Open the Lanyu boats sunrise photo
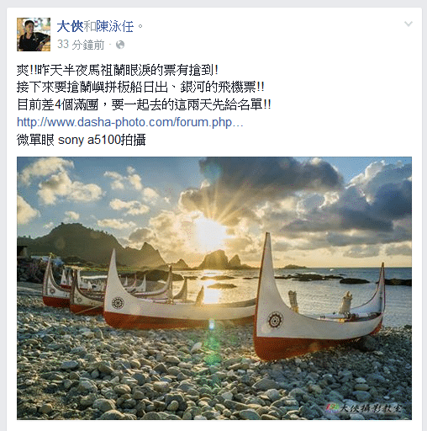 (x=214, y=288)
